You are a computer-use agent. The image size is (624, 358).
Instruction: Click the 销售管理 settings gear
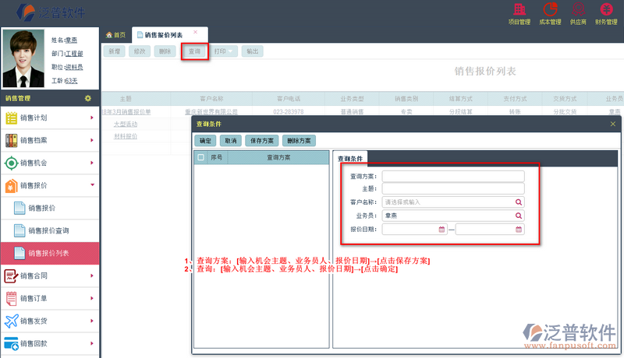(x=88, y=98)
